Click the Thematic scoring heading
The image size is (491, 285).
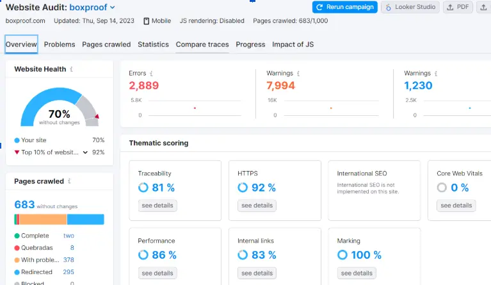pyautogui.click(x=159, y=143)
